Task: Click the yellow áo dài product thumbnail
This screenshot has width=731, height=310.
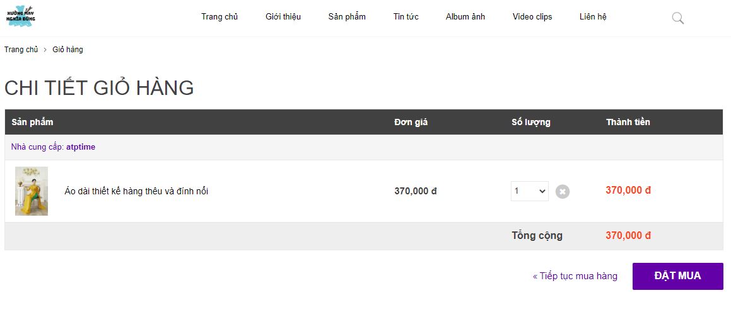Action: tap(32, 191)
